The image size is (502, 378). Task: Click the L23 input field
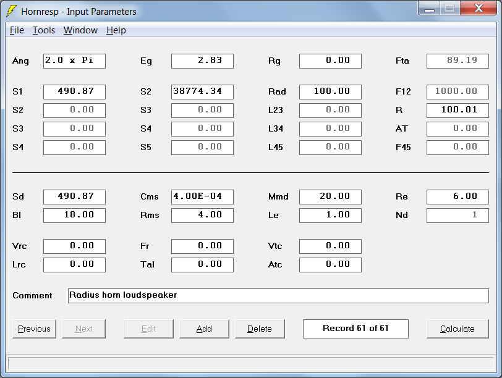coord(330,111)
